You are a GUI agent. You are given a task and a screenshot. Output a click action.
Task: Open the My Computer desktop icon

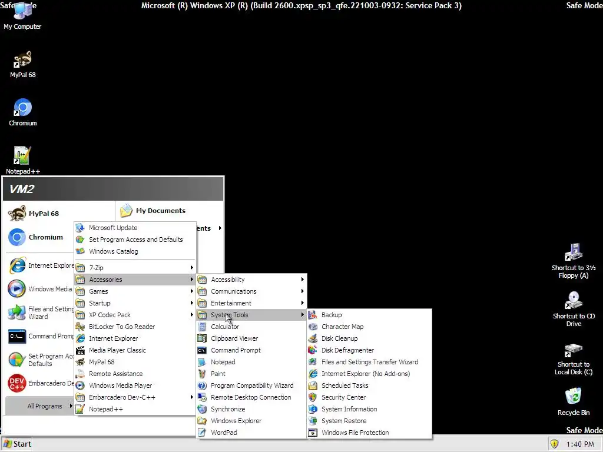(22, 16)
